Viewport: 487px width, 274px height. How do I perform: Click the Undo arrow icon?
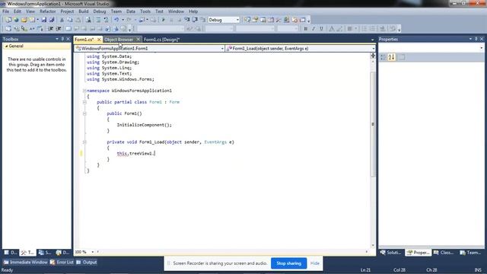(116, 20)
